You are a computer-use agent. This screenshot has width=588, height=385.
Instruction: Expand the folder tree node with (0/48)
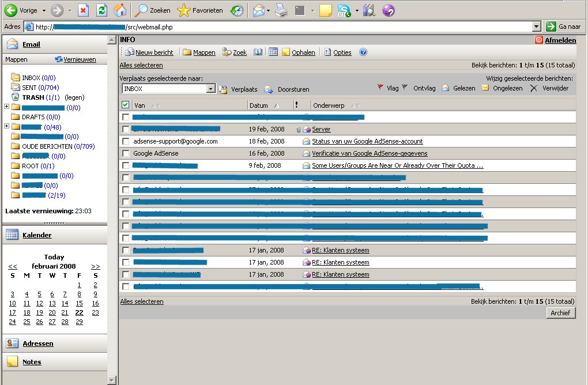(6, 126)
